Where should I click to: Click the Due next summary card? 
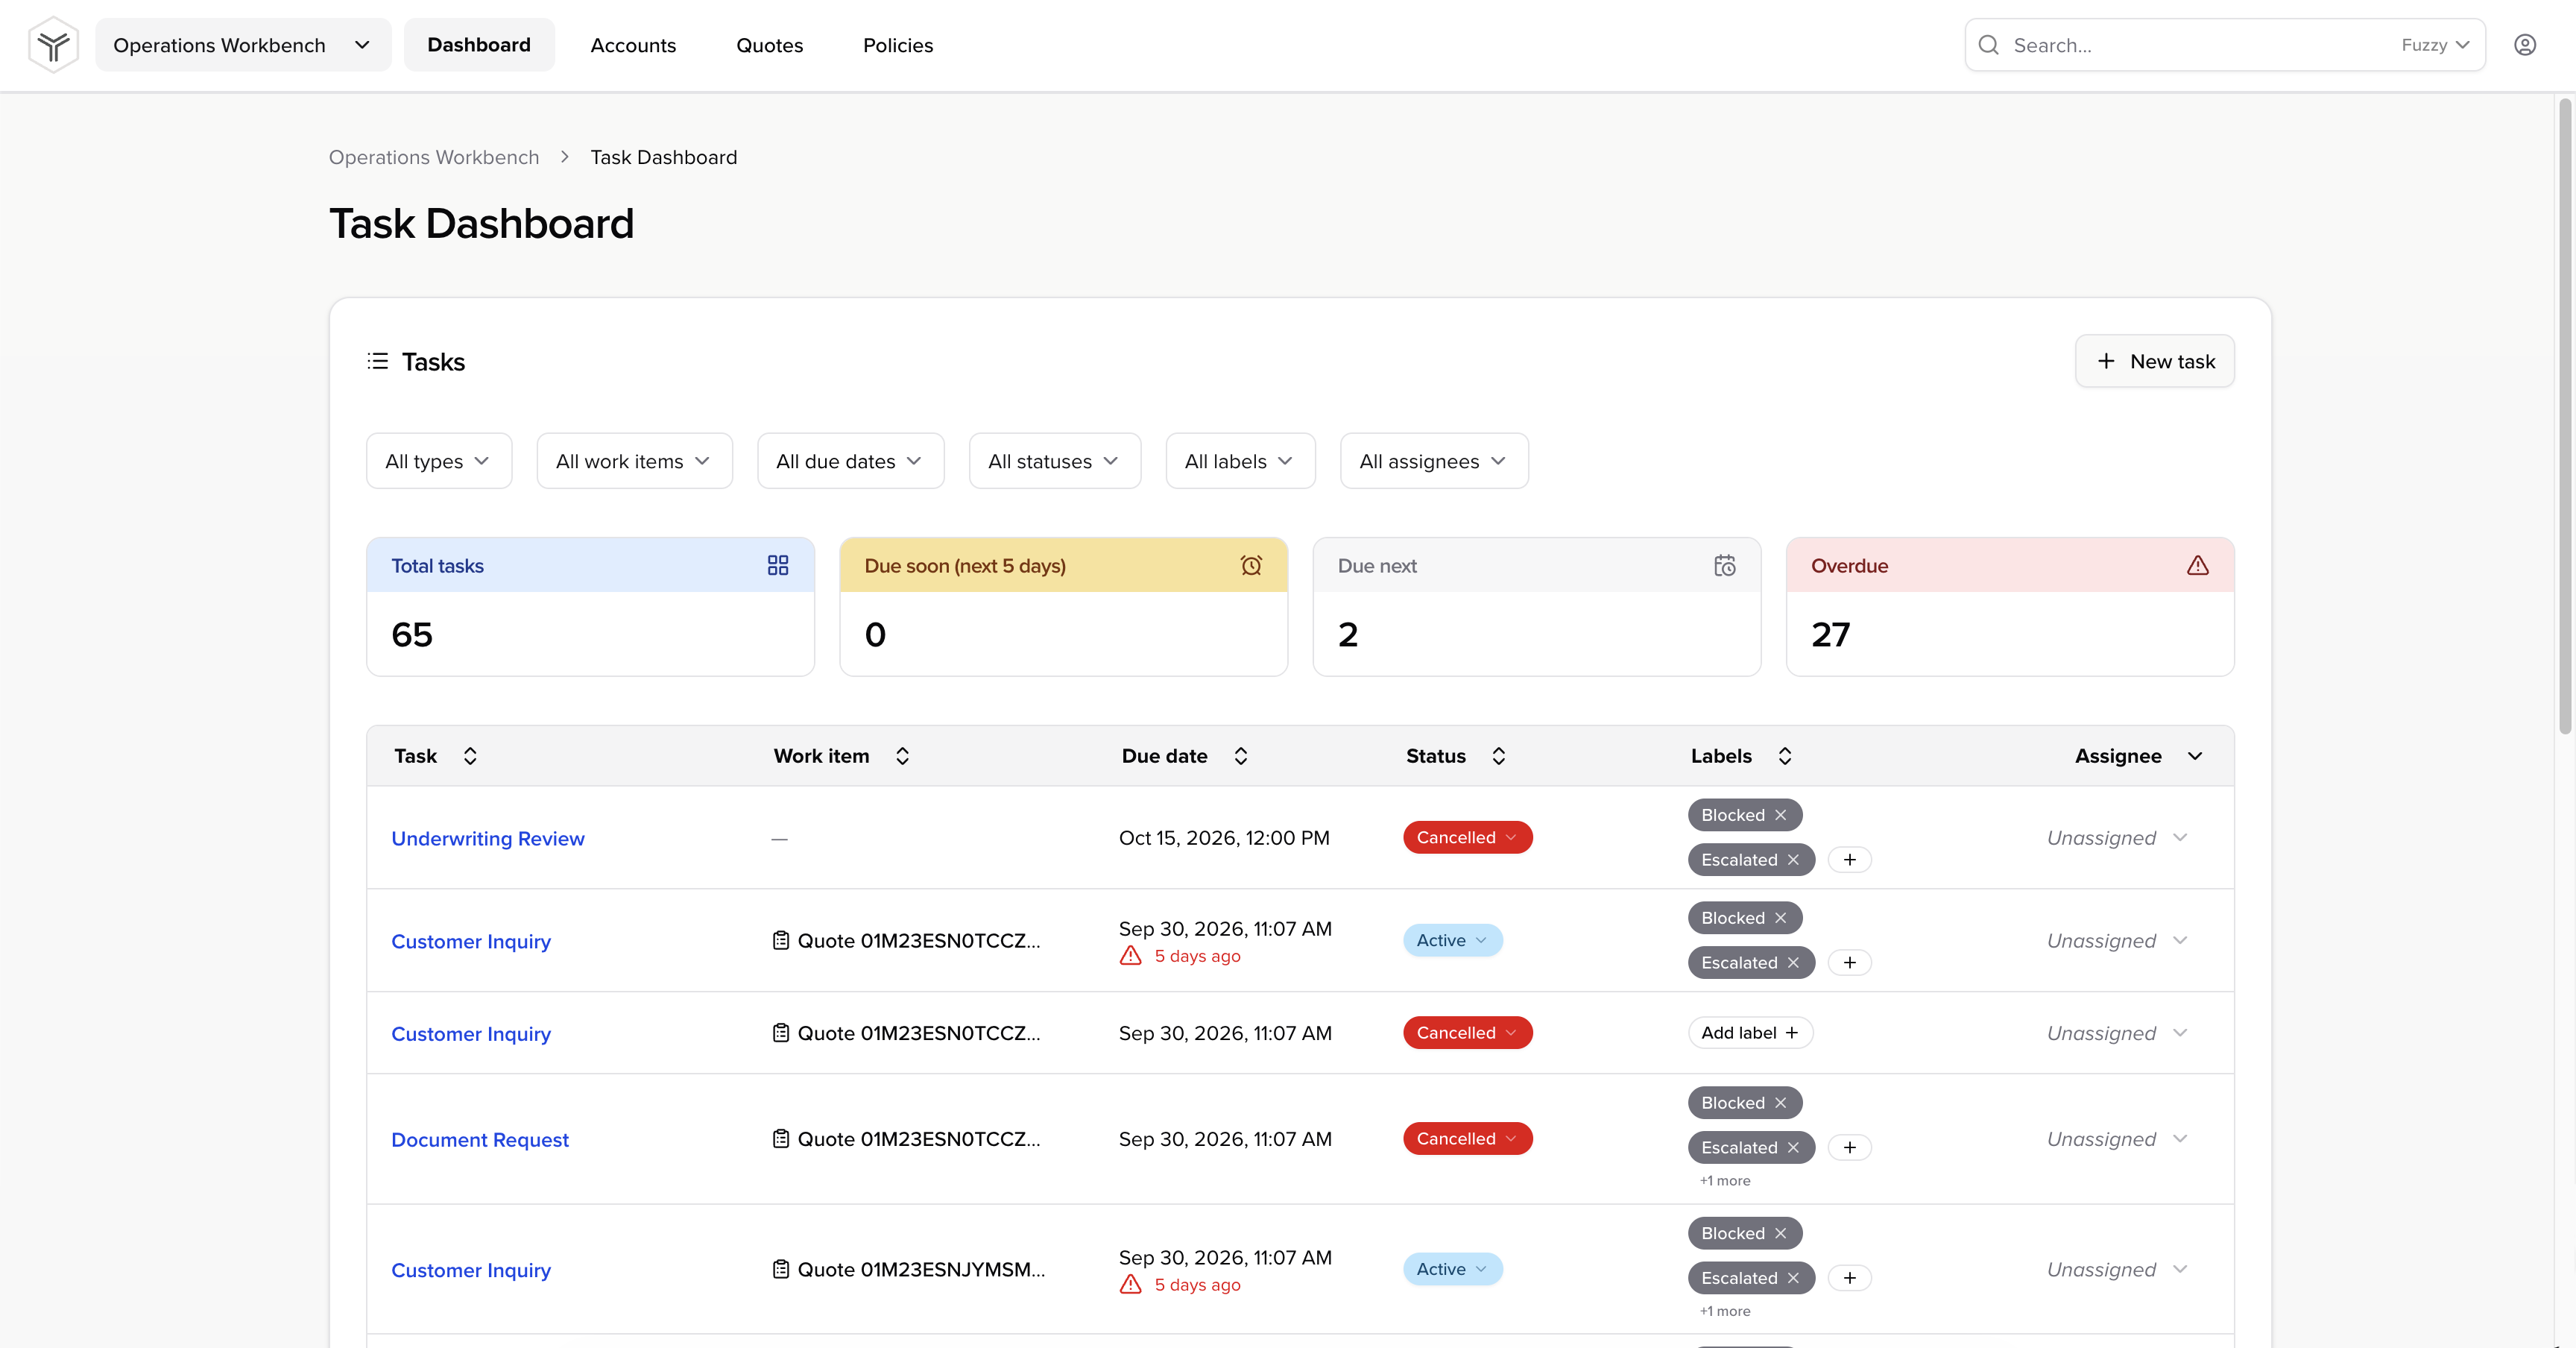click(1537, 607)
